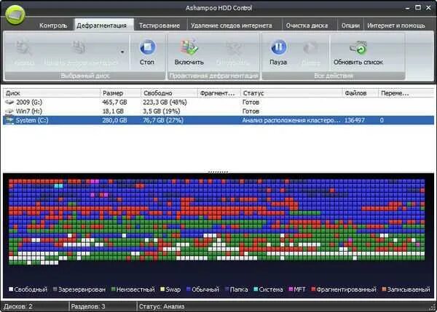Click the 223,3 GB (48%) free cell
This screenshot has width=437, height=312.
[165, 103]
